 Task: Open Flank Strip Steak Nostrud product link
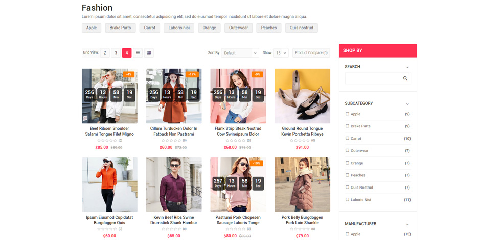tap(238, 131)
